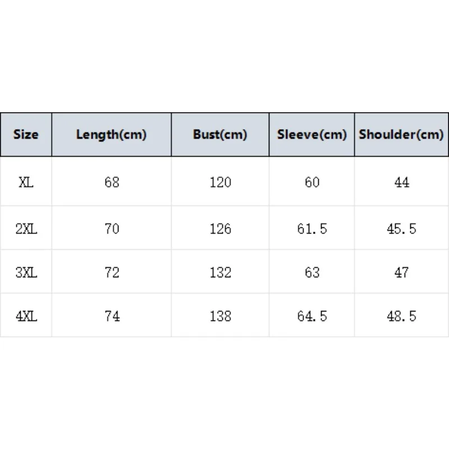Click the Length(cm) column header
The height and width of the screenshot is (449, 449).
coord(111,135)
